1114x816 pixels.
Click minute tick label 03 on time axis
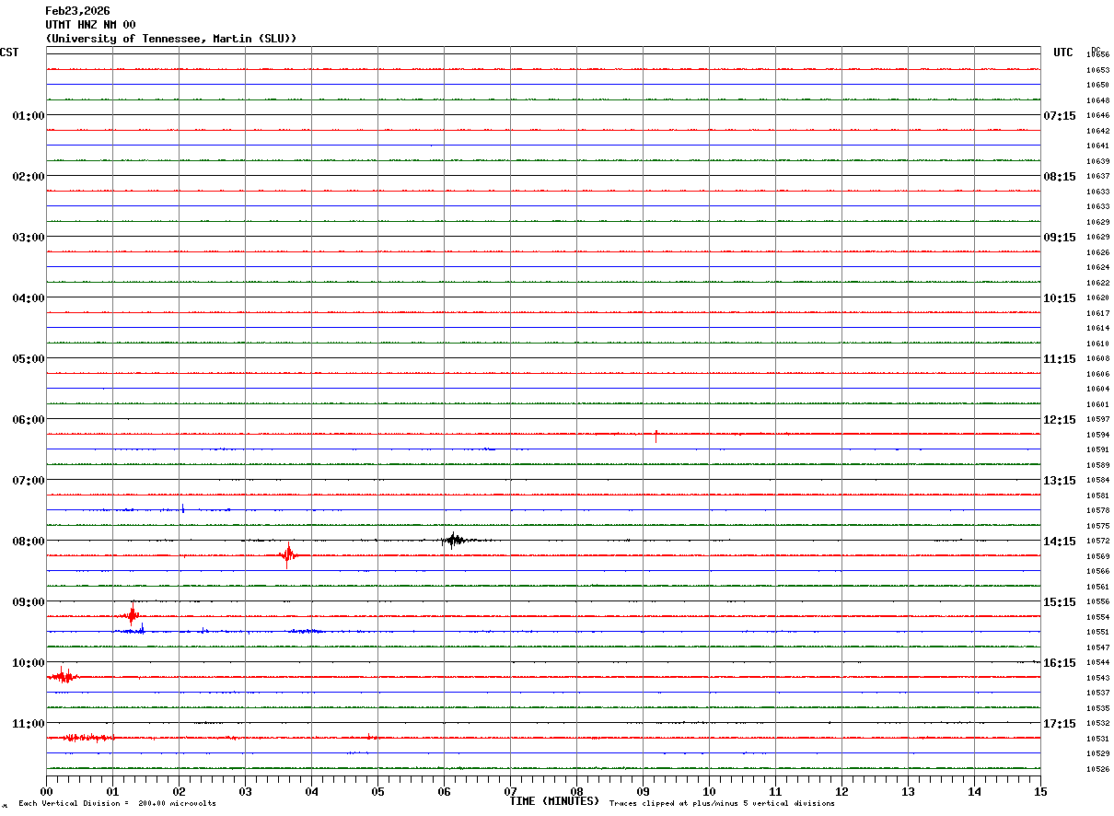click(246, 791)
